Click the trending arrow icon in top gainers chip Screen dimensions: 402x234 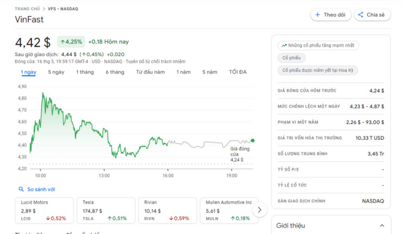284,45
